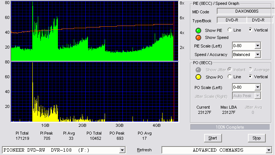Click the PO Peak value 693

pos(120,138)
